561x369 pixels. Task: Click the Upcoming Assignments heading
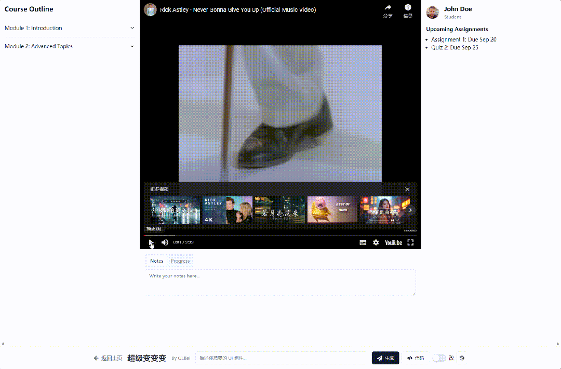coord(457,29)
